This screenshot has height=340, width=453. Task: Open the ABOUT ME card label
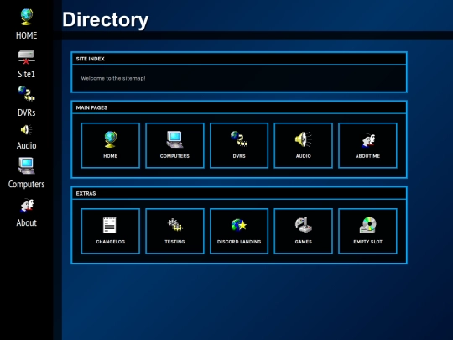click(x=367, y=156)
